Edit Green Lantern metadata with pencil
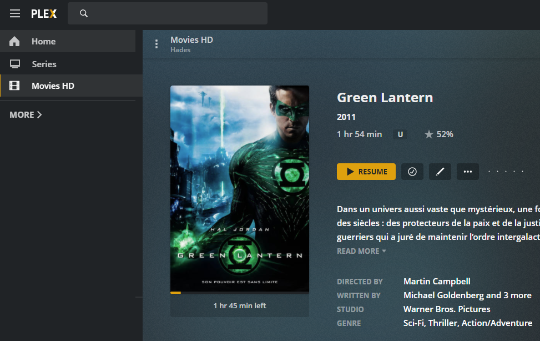Screen dimensions: 540x341 (x=440, y=172)
